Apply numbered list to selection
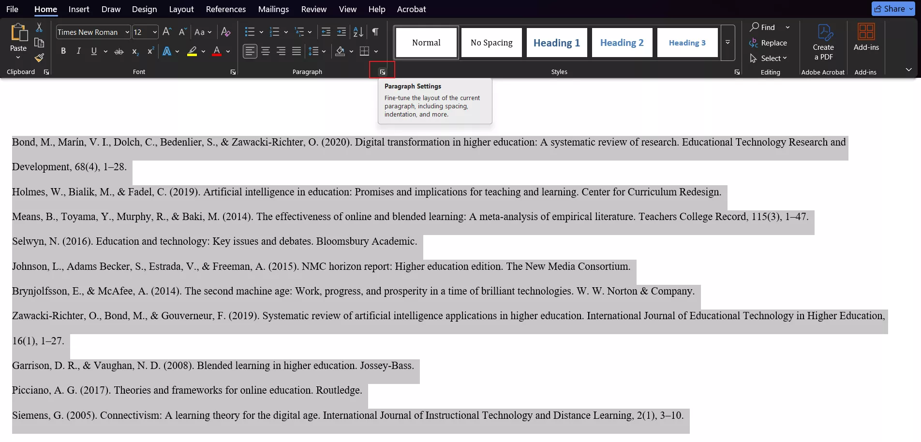The width and height of the screenshot is (921, 442). 274,32
